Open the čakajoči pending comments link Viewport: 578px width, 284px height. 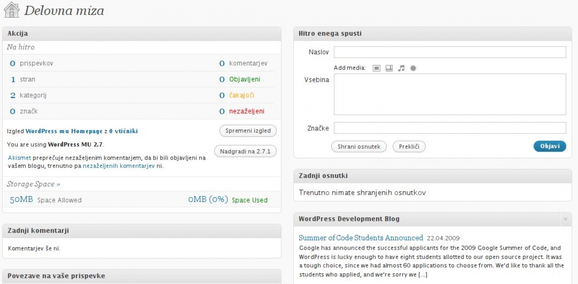(x=242, y=95)
